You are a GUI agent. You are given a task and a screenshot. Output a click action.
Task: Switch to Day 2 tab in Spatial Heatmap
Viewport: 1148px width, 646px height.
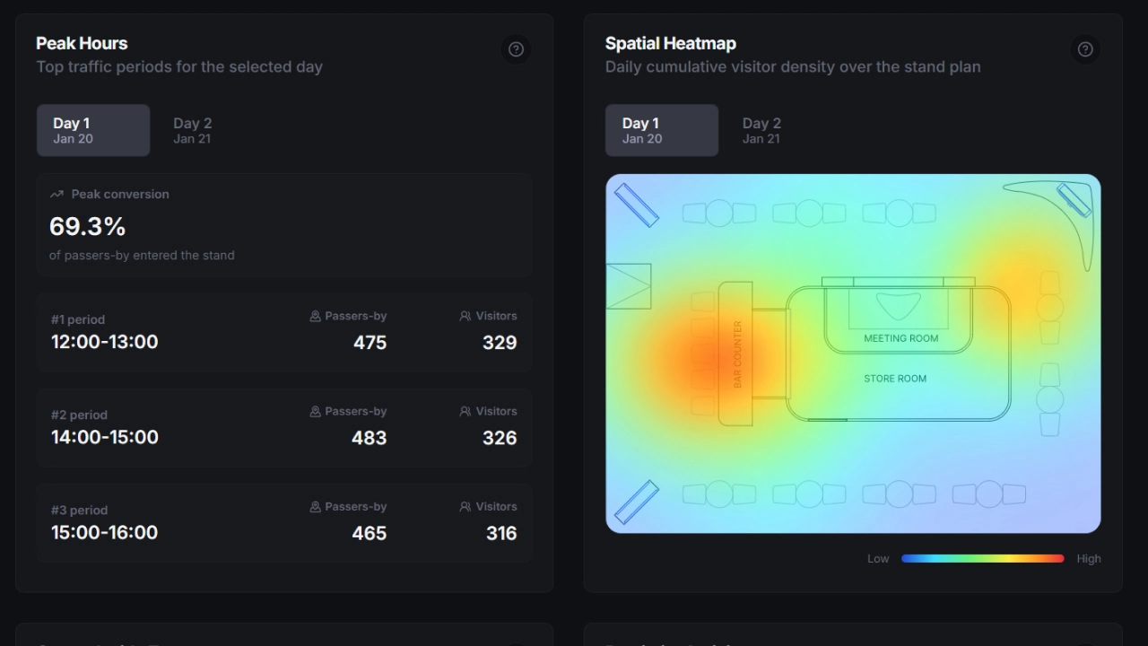(761, 130)
